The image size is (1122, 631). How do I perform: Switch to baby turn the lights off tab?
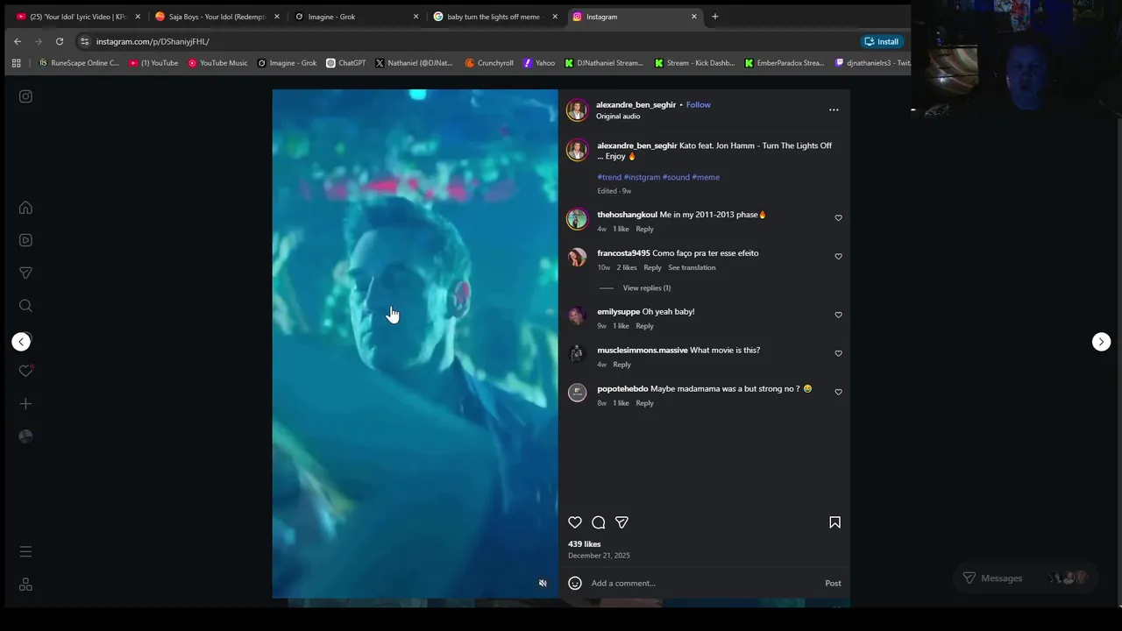pyautogui.click(x=494, y=17)
